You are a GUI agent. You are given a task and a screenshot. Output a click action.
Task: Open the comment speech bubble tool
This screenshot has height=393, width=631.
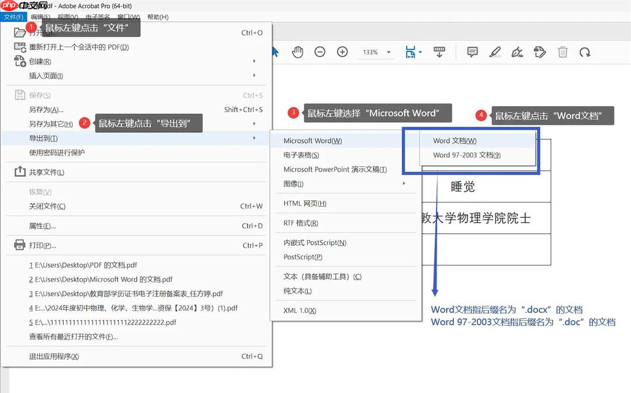[x=471, y=52]
